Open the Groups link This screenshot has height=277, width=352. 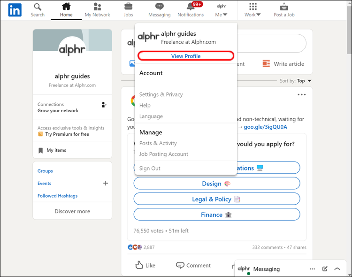[x=45, y=171]
